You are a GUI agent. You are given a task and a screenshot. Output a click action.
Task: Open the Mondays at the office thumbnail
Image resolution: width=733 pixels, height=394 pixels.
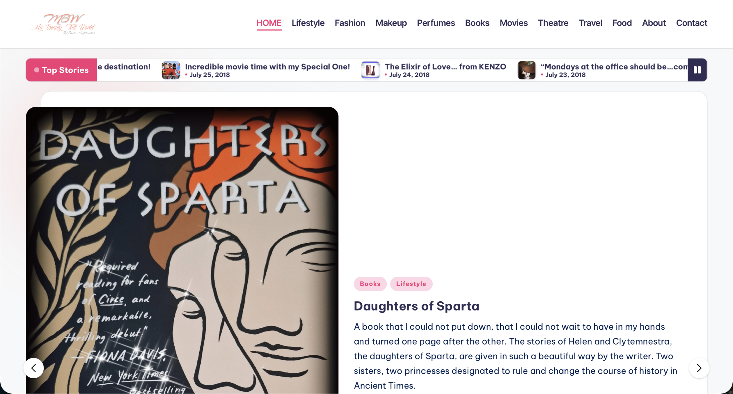pyautogui.click(x=527, y=70)
